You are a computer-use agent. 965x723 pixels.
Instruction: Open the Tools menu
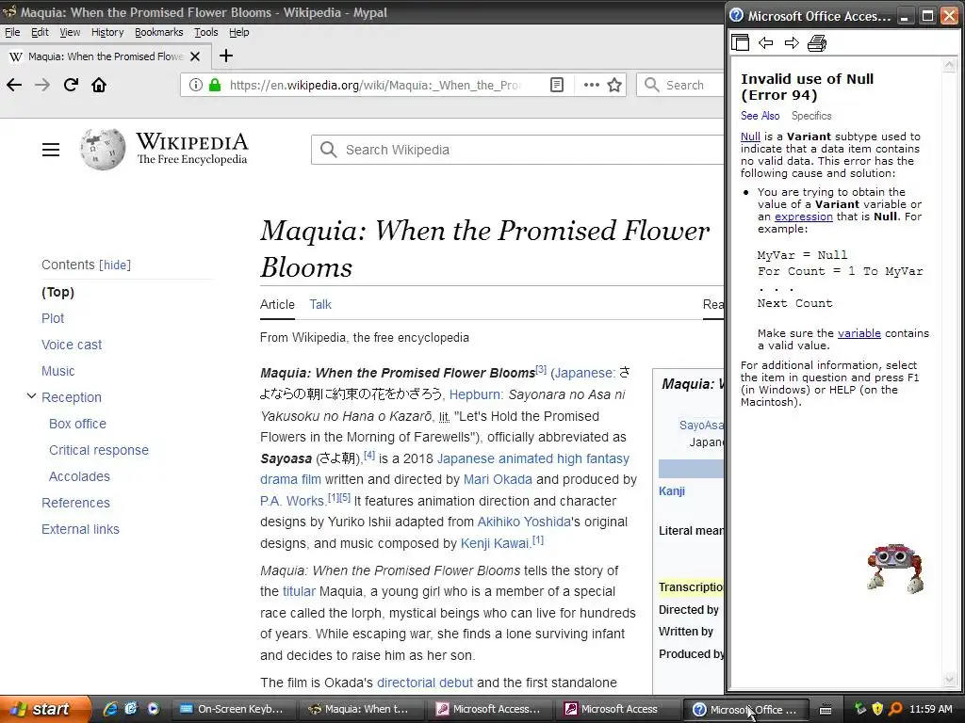pyautogui.click(x=206, y=32)
